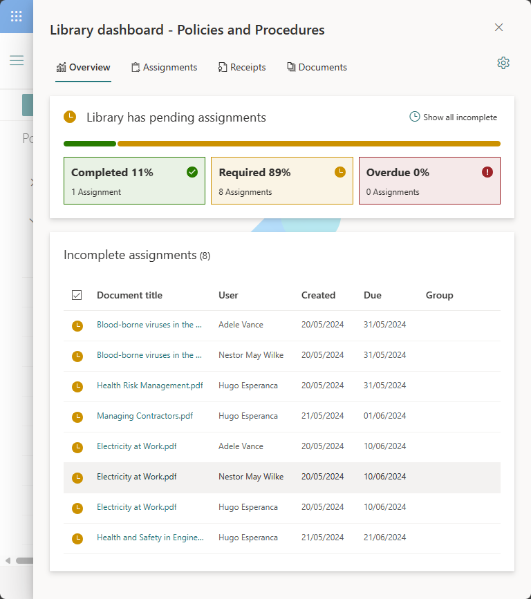Click due date 21/06/2024
This screenshot has width=531, height=599.
384,538
